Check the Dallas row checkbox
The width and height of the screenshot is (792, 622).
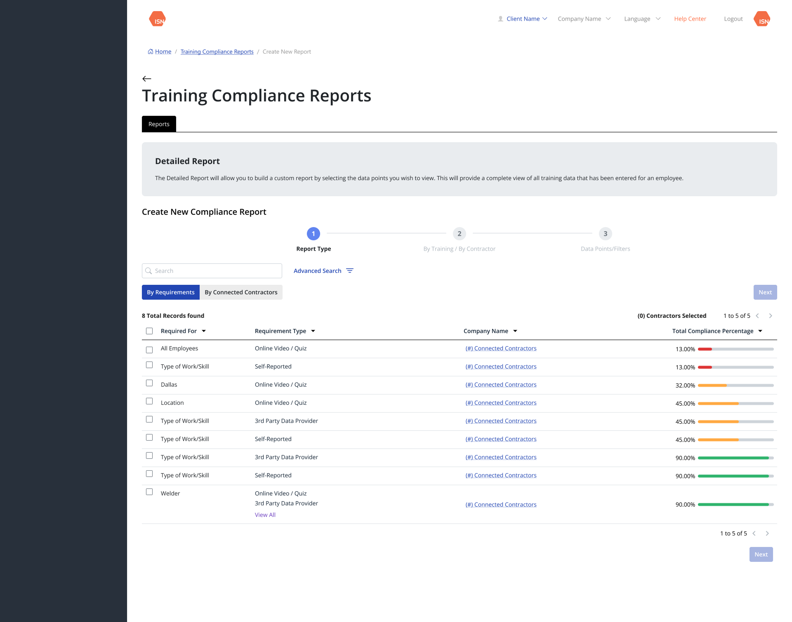pos(149,383)
